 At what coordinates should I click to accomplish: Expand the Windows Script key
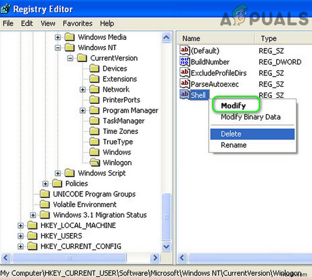[58, 173]
